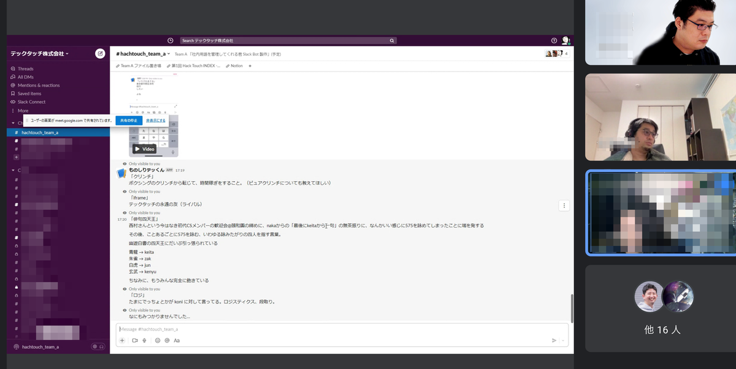This screenshot has width=736, height=369.
Task: Open the More menu in the sidebar
Action: pos(25,110)
